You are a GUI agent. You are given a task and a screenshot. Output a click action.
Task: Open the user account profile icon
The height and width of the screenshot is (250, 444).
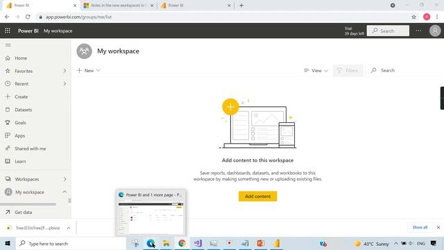point(435,31)
